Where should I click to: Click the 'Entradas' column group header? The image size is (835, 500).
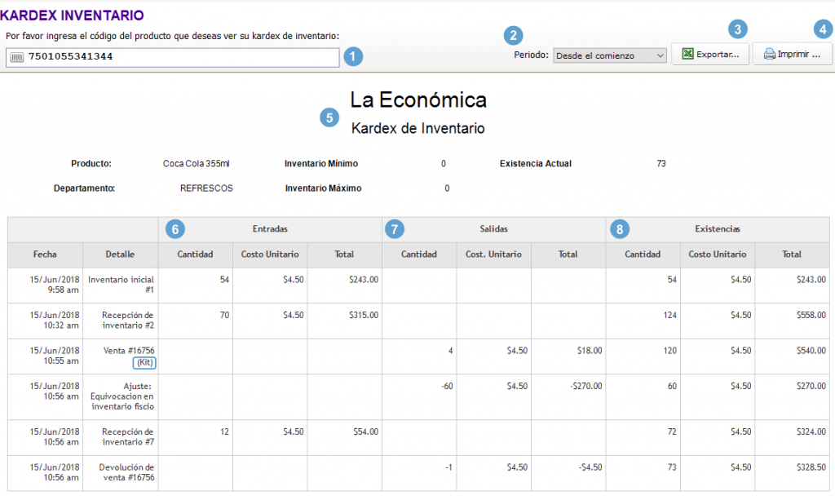pos(269,229)
